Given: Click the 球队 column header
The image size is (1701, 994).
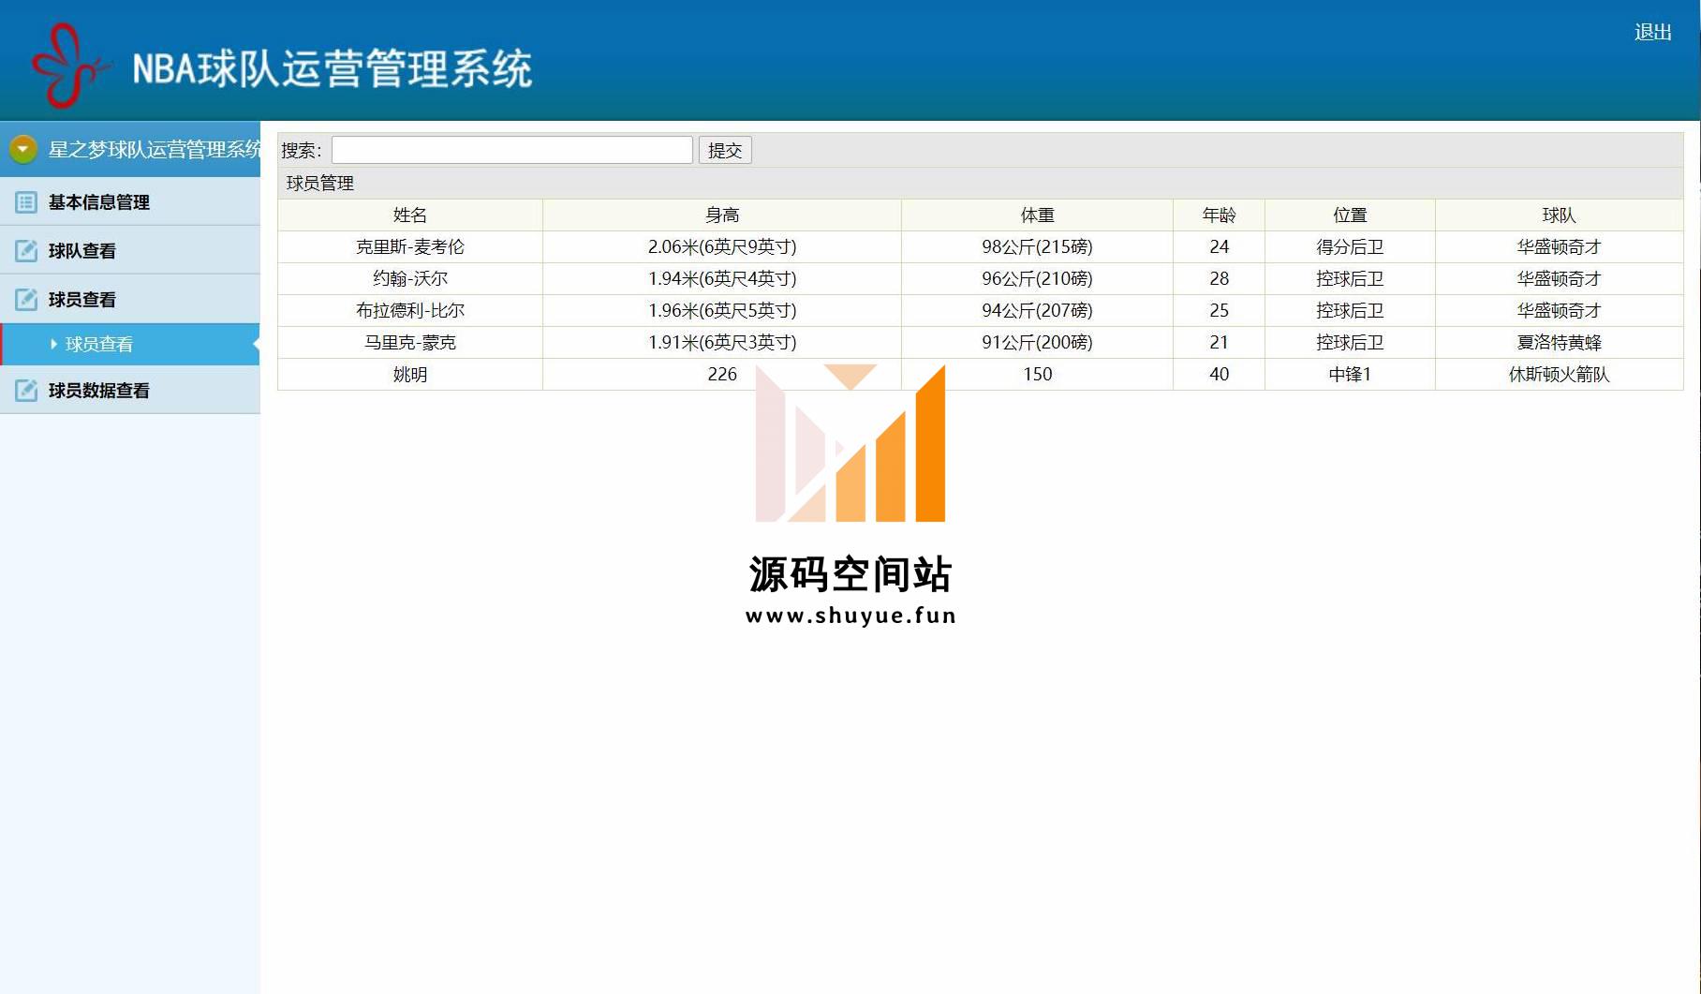Looking at the screenshot, I should coord(1559,215).
